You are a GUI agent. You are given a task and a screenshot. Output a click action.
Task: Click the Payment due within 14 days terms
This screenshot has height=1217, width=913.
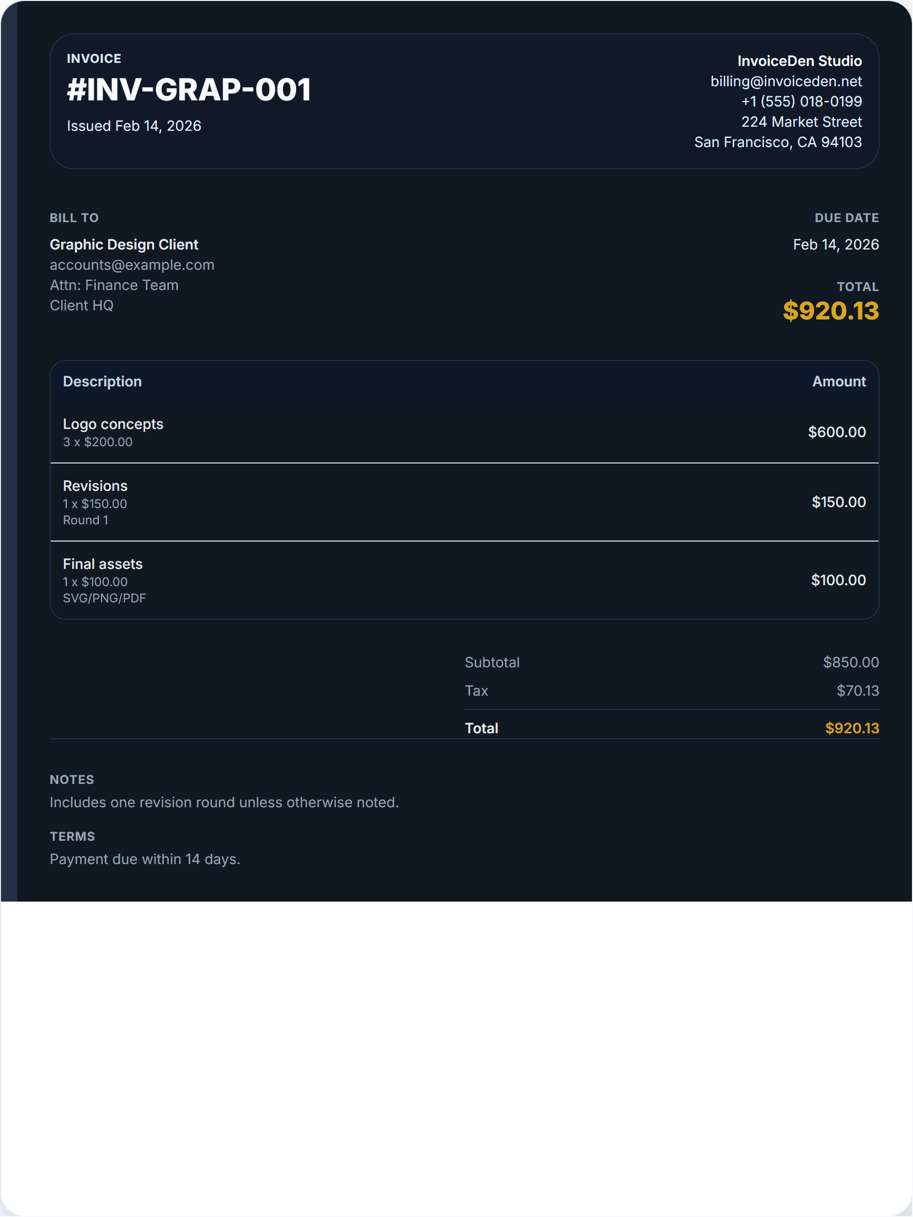[x=145, y=859]
